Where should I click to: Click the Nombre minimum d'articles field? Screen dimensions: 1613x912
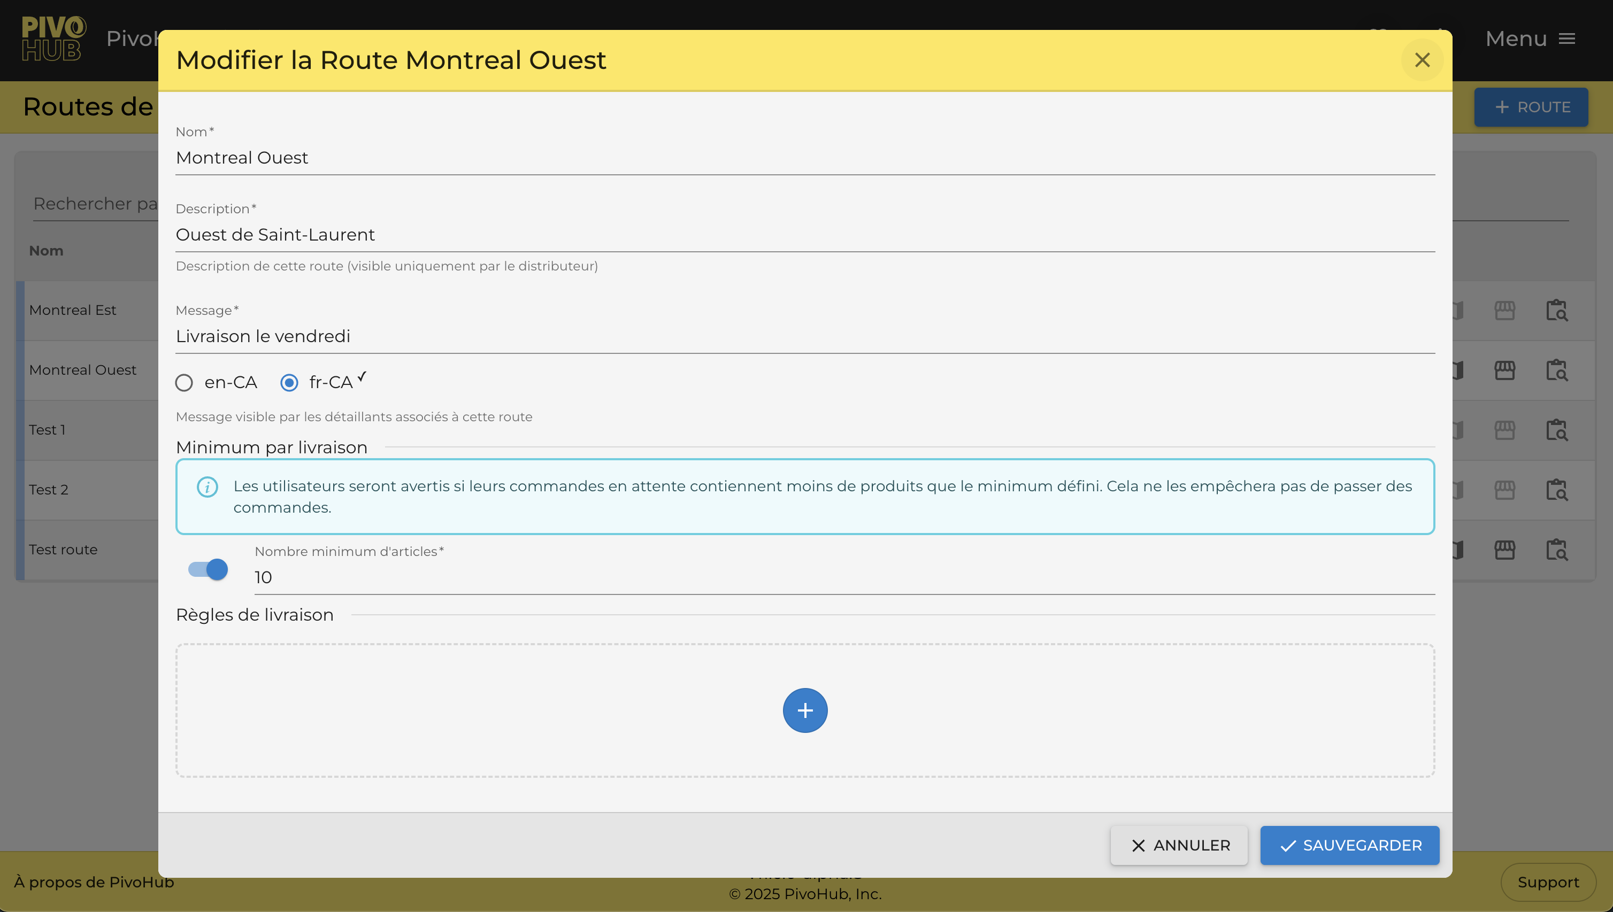844,577
